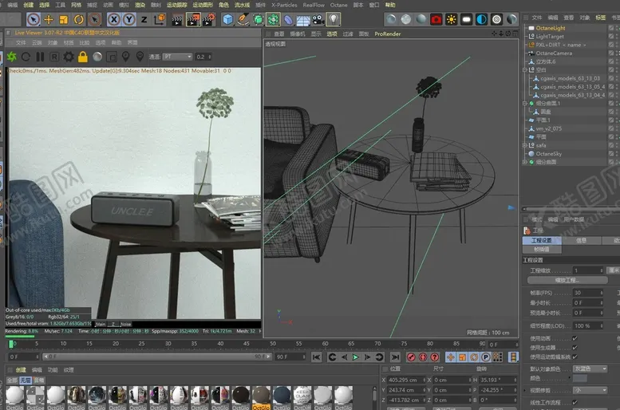620x410 pixels.
Task: Click the record keyframe red button
Action: (411, 357)
